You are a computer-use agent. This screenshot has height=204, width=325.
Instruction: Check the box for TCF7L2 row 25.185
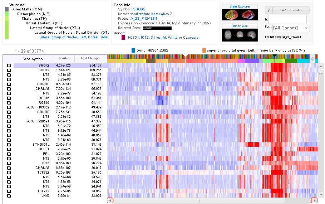[x=9, y=173]
